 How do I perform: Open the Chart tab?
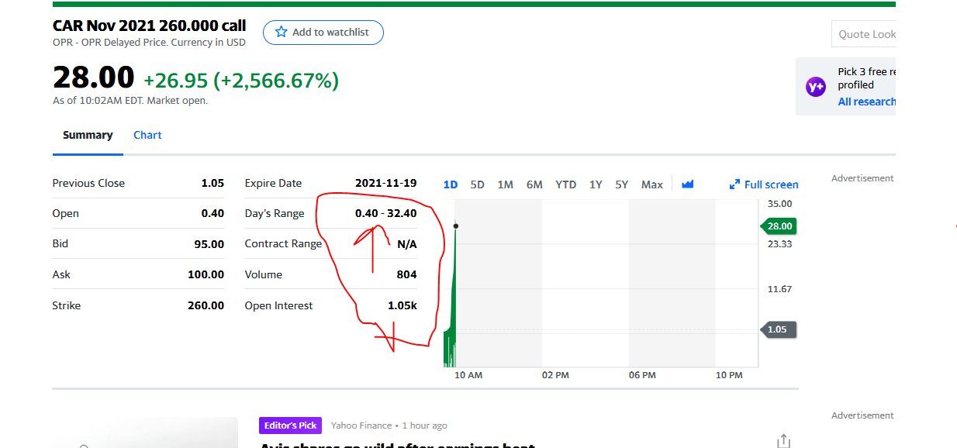[x=147, y=135]
